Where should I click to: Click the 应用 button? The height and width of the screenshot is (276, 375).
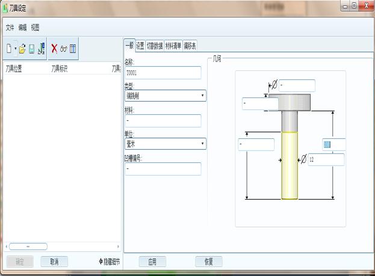click(152, 262)
